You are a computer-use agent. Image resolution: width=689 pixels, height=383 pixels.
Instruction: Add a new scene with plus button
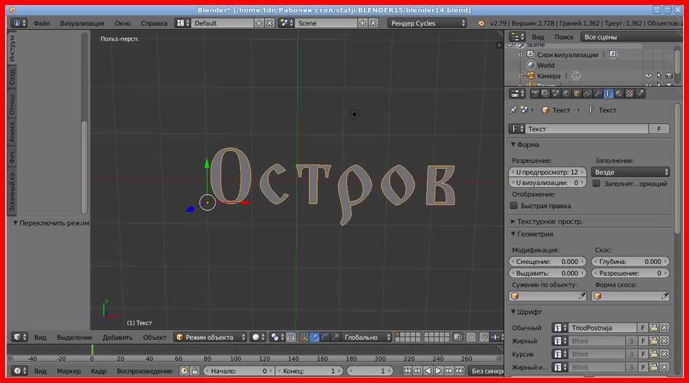[362, 23]
